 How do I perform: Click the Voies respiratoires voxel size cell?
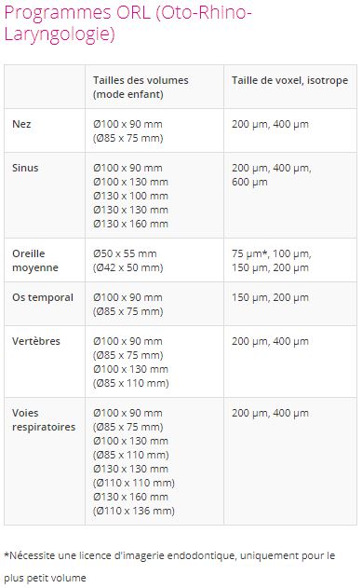(270, 413)
